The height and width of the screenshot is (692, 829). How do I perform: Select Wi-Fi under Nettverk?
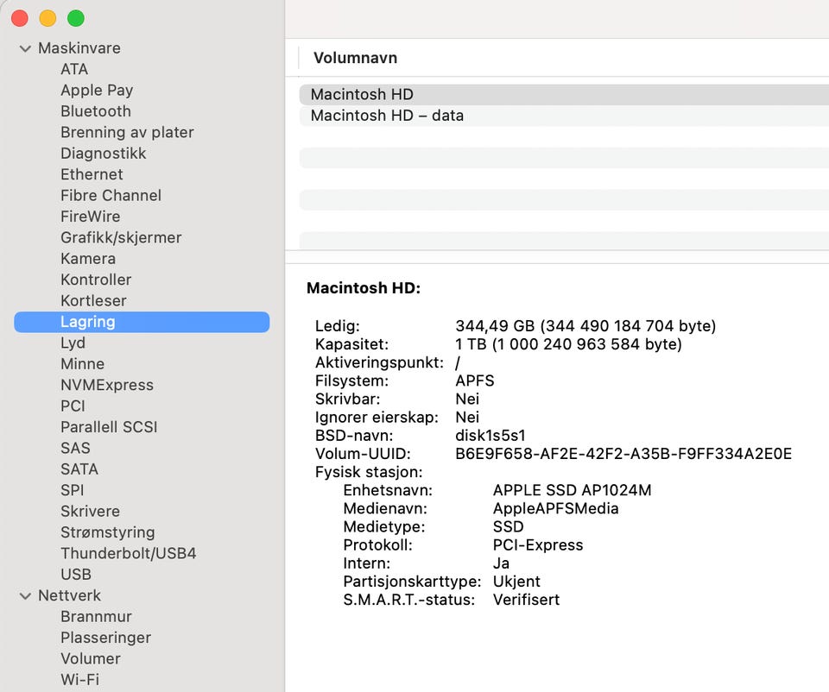tap(79, 680)
